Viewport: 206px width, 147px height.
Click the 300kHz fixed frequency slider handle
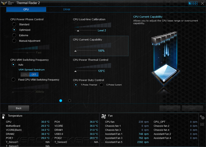(13, 92)
